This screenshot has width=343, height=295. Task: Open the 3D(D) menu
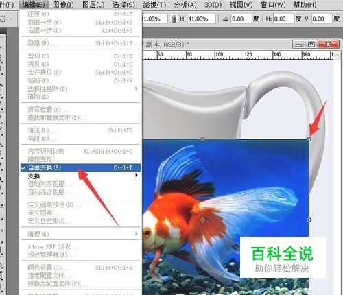point(213,5)
